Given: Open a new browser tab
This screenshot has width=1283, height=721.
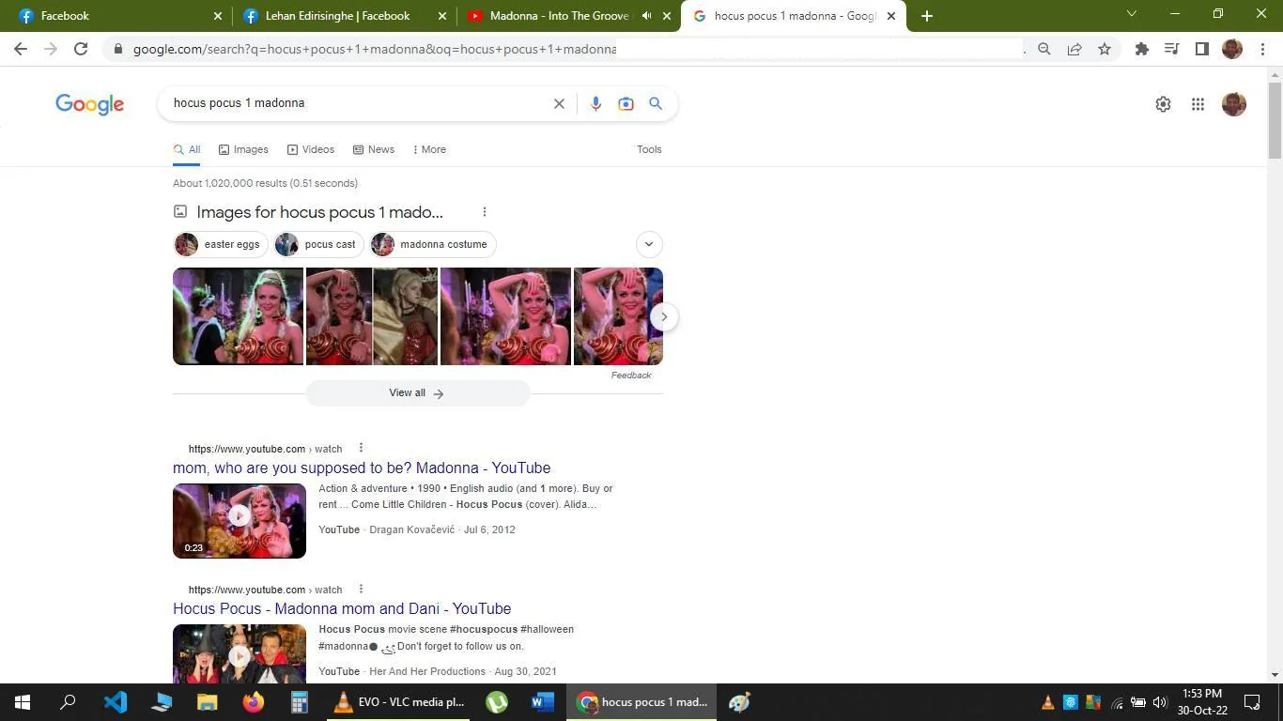Looking at the screenshot, I should [927, 16].
